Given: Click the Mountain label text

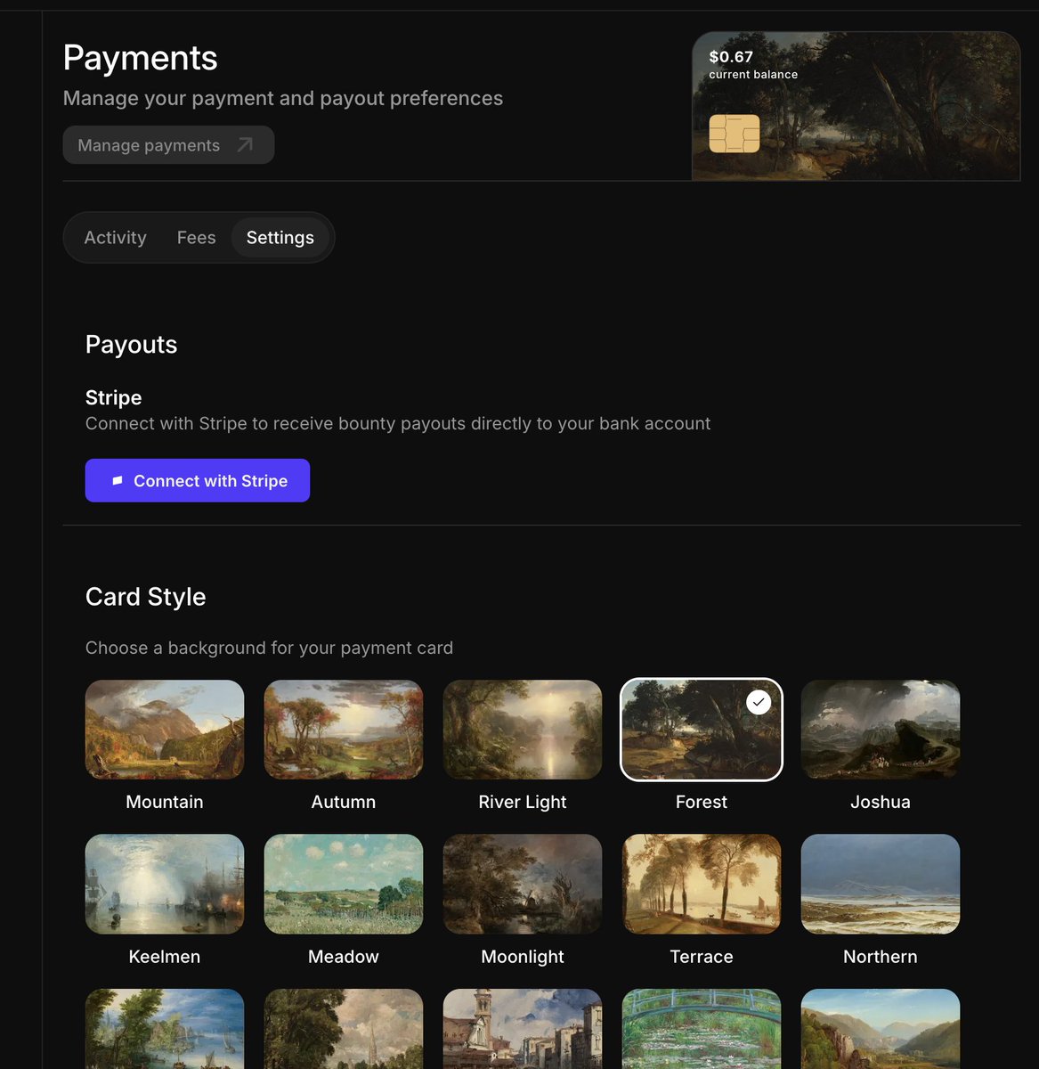Looking at the screenshot, I should coord(165,802).
